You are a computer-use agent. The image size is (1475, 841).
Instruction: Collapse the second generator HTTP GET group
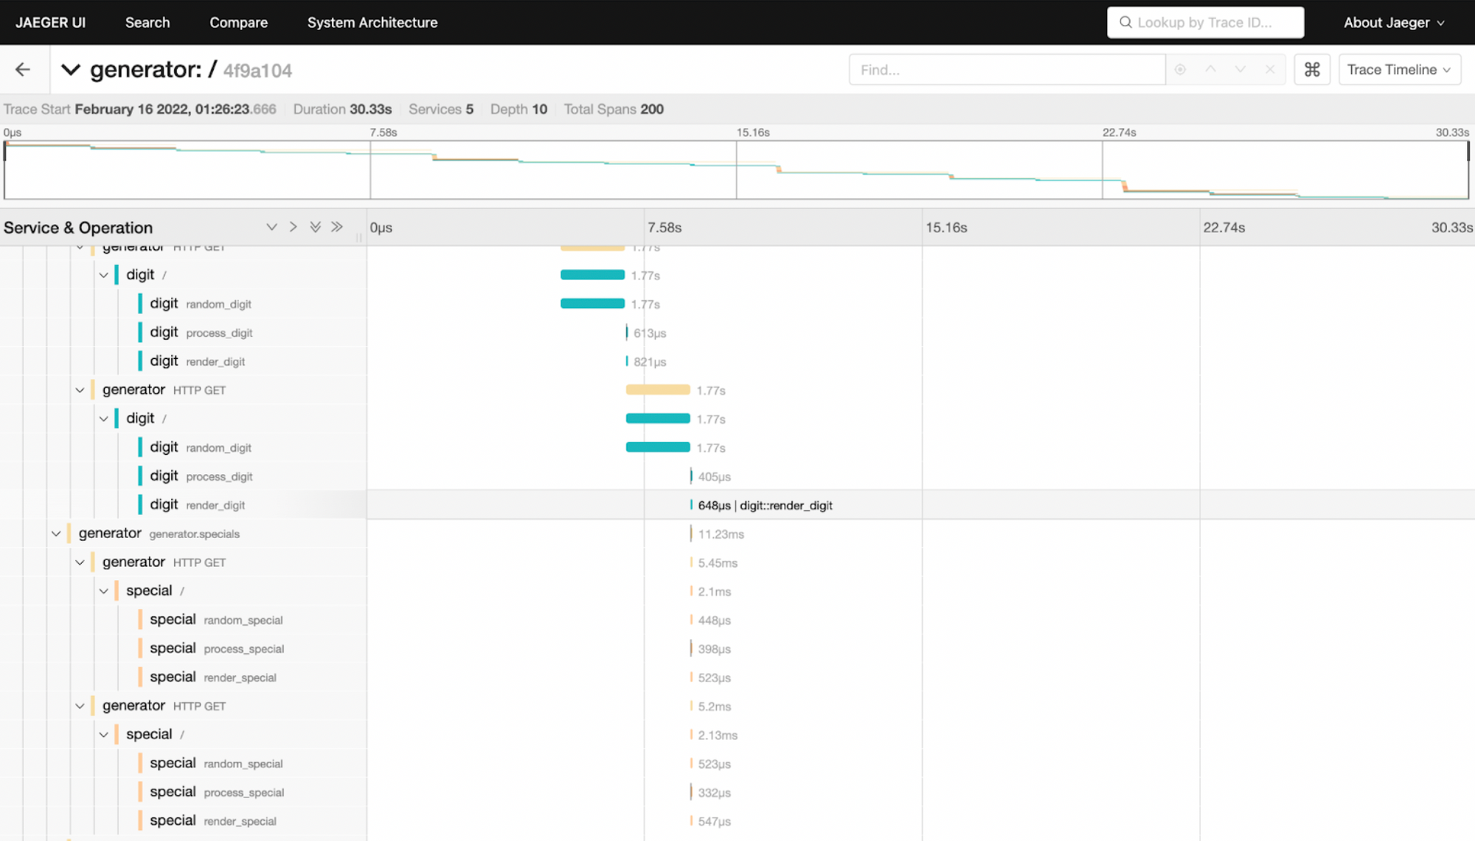click(79, 390)
